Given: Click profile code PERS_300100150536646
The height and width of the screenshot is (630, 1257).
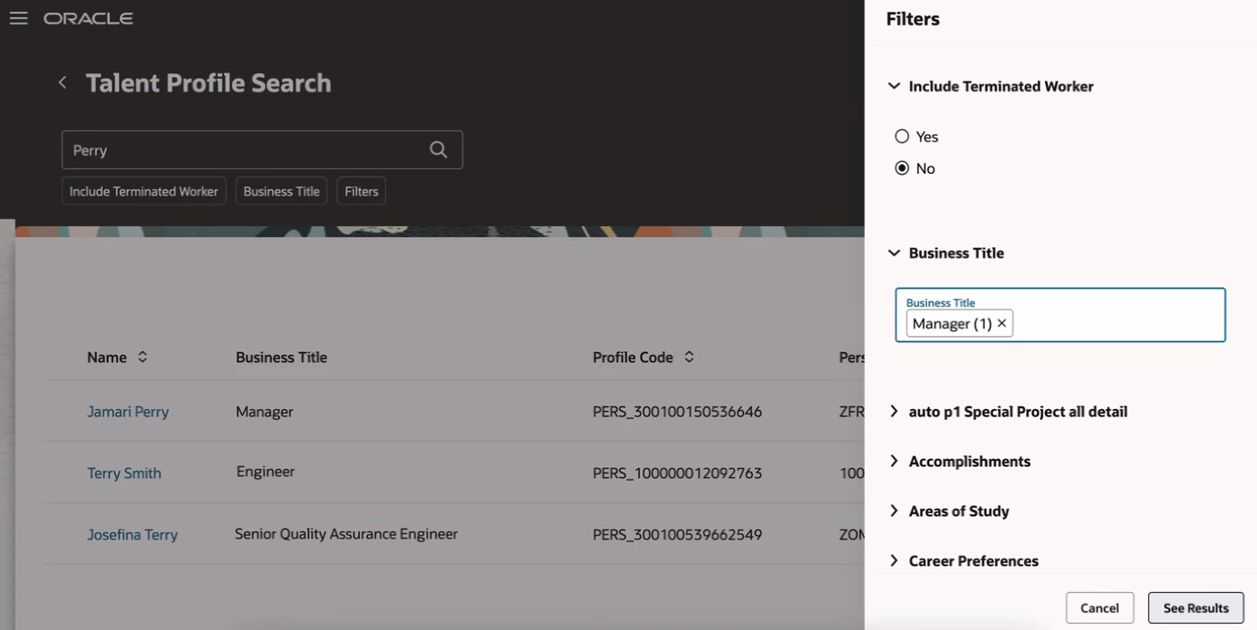Looking at the screenshot, I should click(x=677, y=412).
